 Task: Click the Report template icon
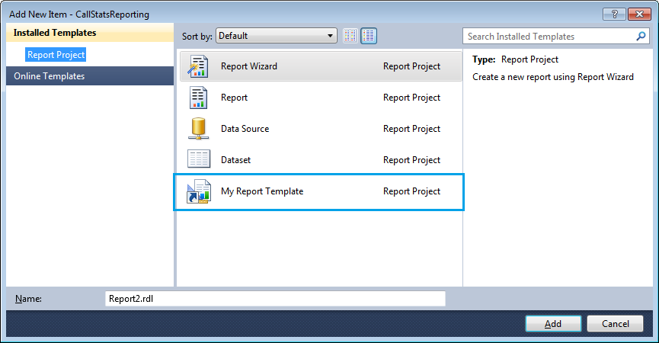tap(198, 98)
